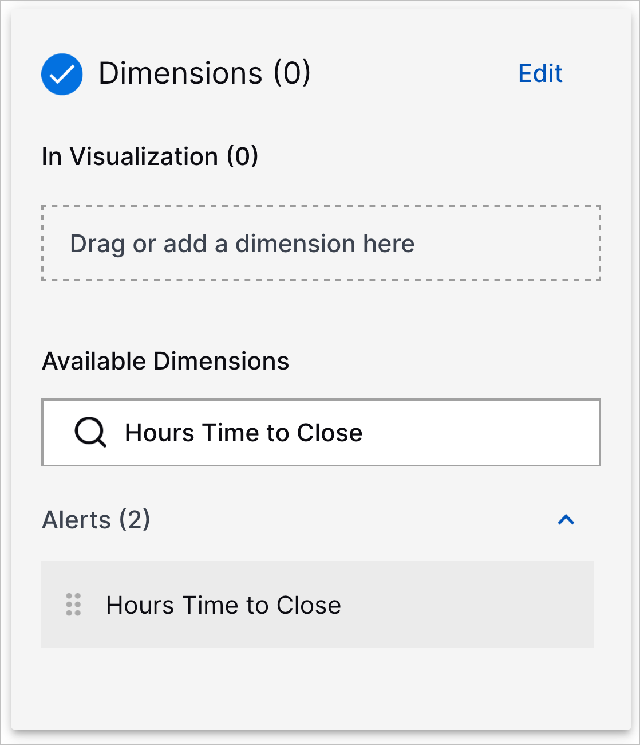
Task: Click the blue checkmark Dimensions status icon
Action: 62,73
